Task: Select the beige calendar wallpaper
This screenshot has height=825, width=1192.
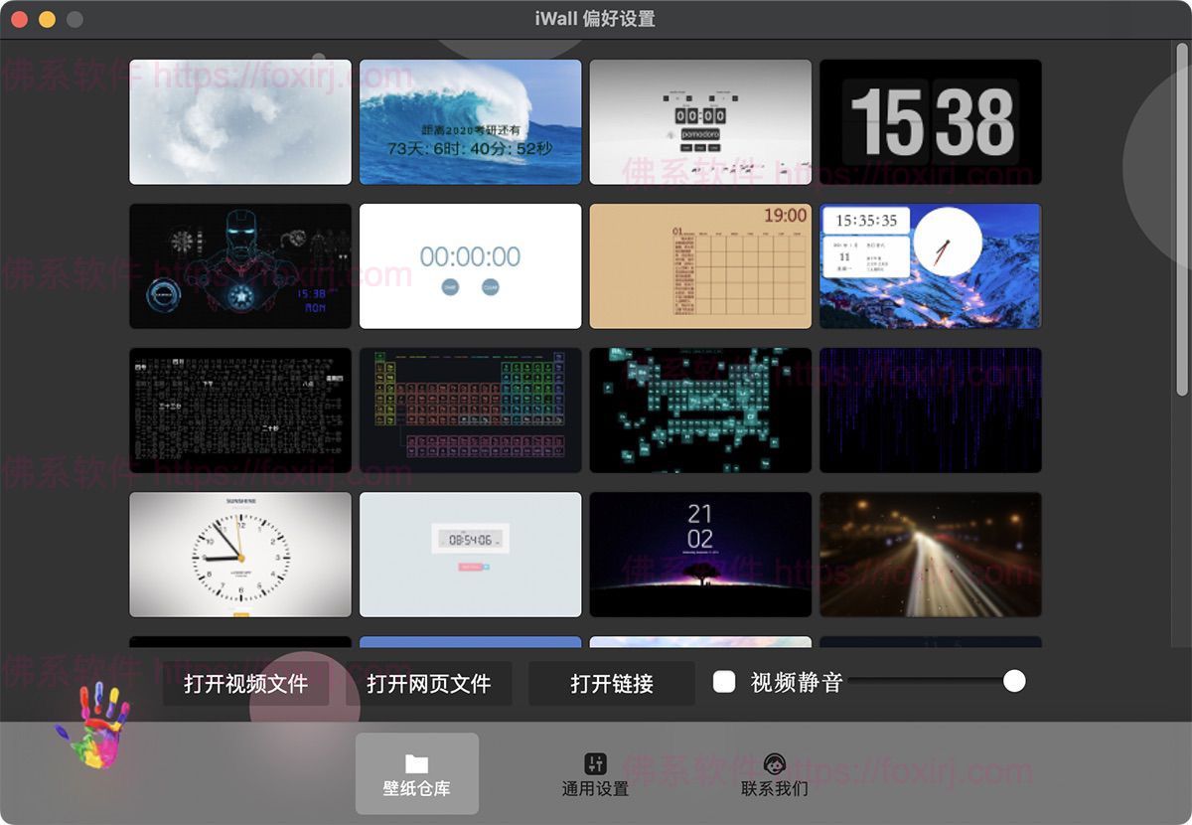Action: pyautogui.click(x=699, y=266)
